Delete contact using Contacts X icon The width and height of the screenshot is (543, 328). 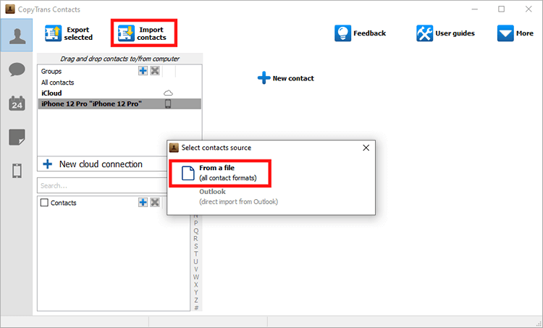155,202
